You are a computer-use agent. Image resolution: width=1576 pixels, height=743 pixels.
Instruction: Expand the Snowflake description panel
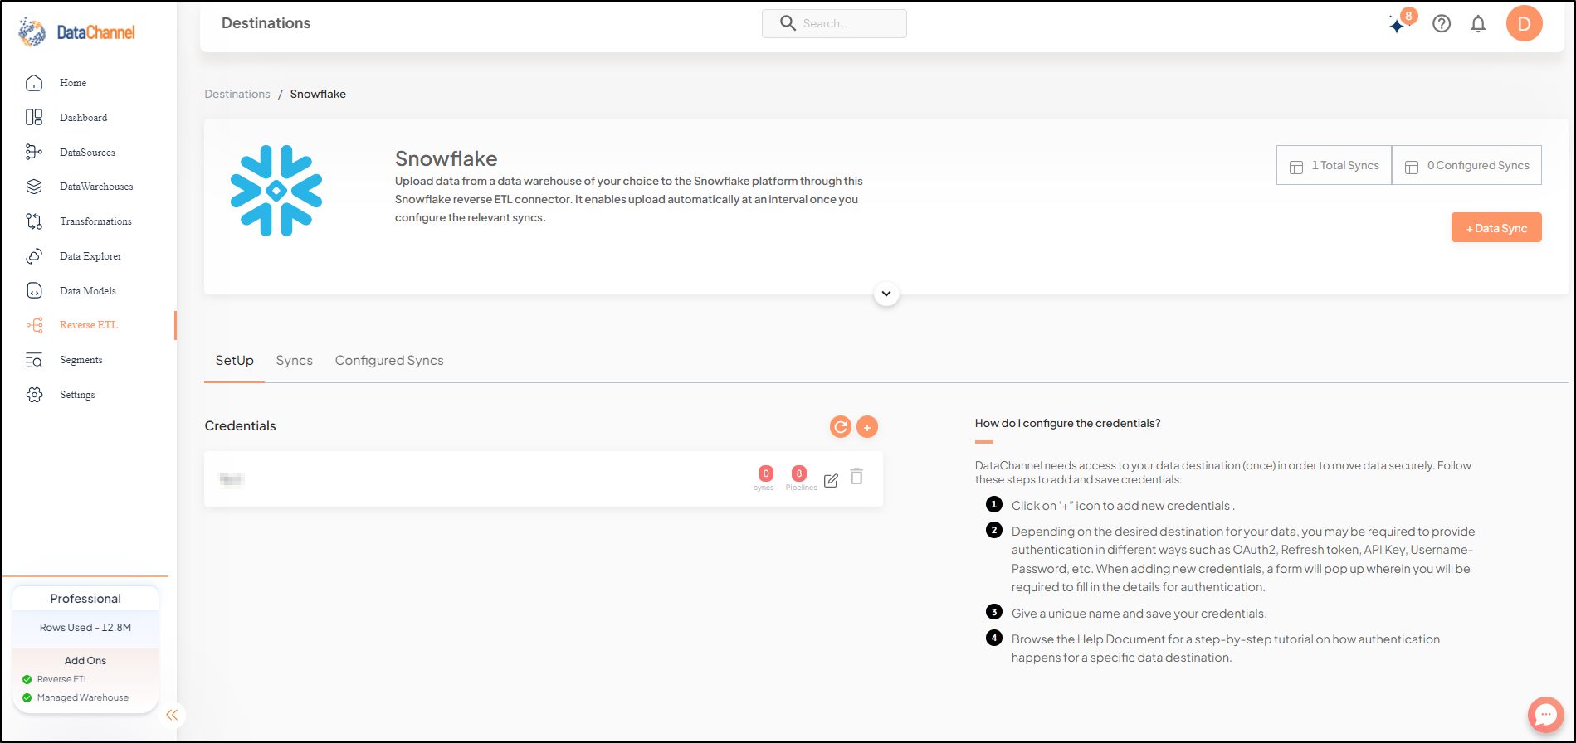886,294
